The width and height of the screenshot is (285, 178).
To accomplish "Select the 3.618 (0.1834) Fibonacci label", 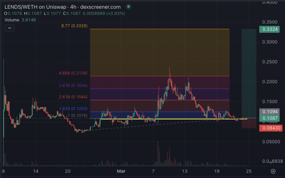I will click(73, 85).
